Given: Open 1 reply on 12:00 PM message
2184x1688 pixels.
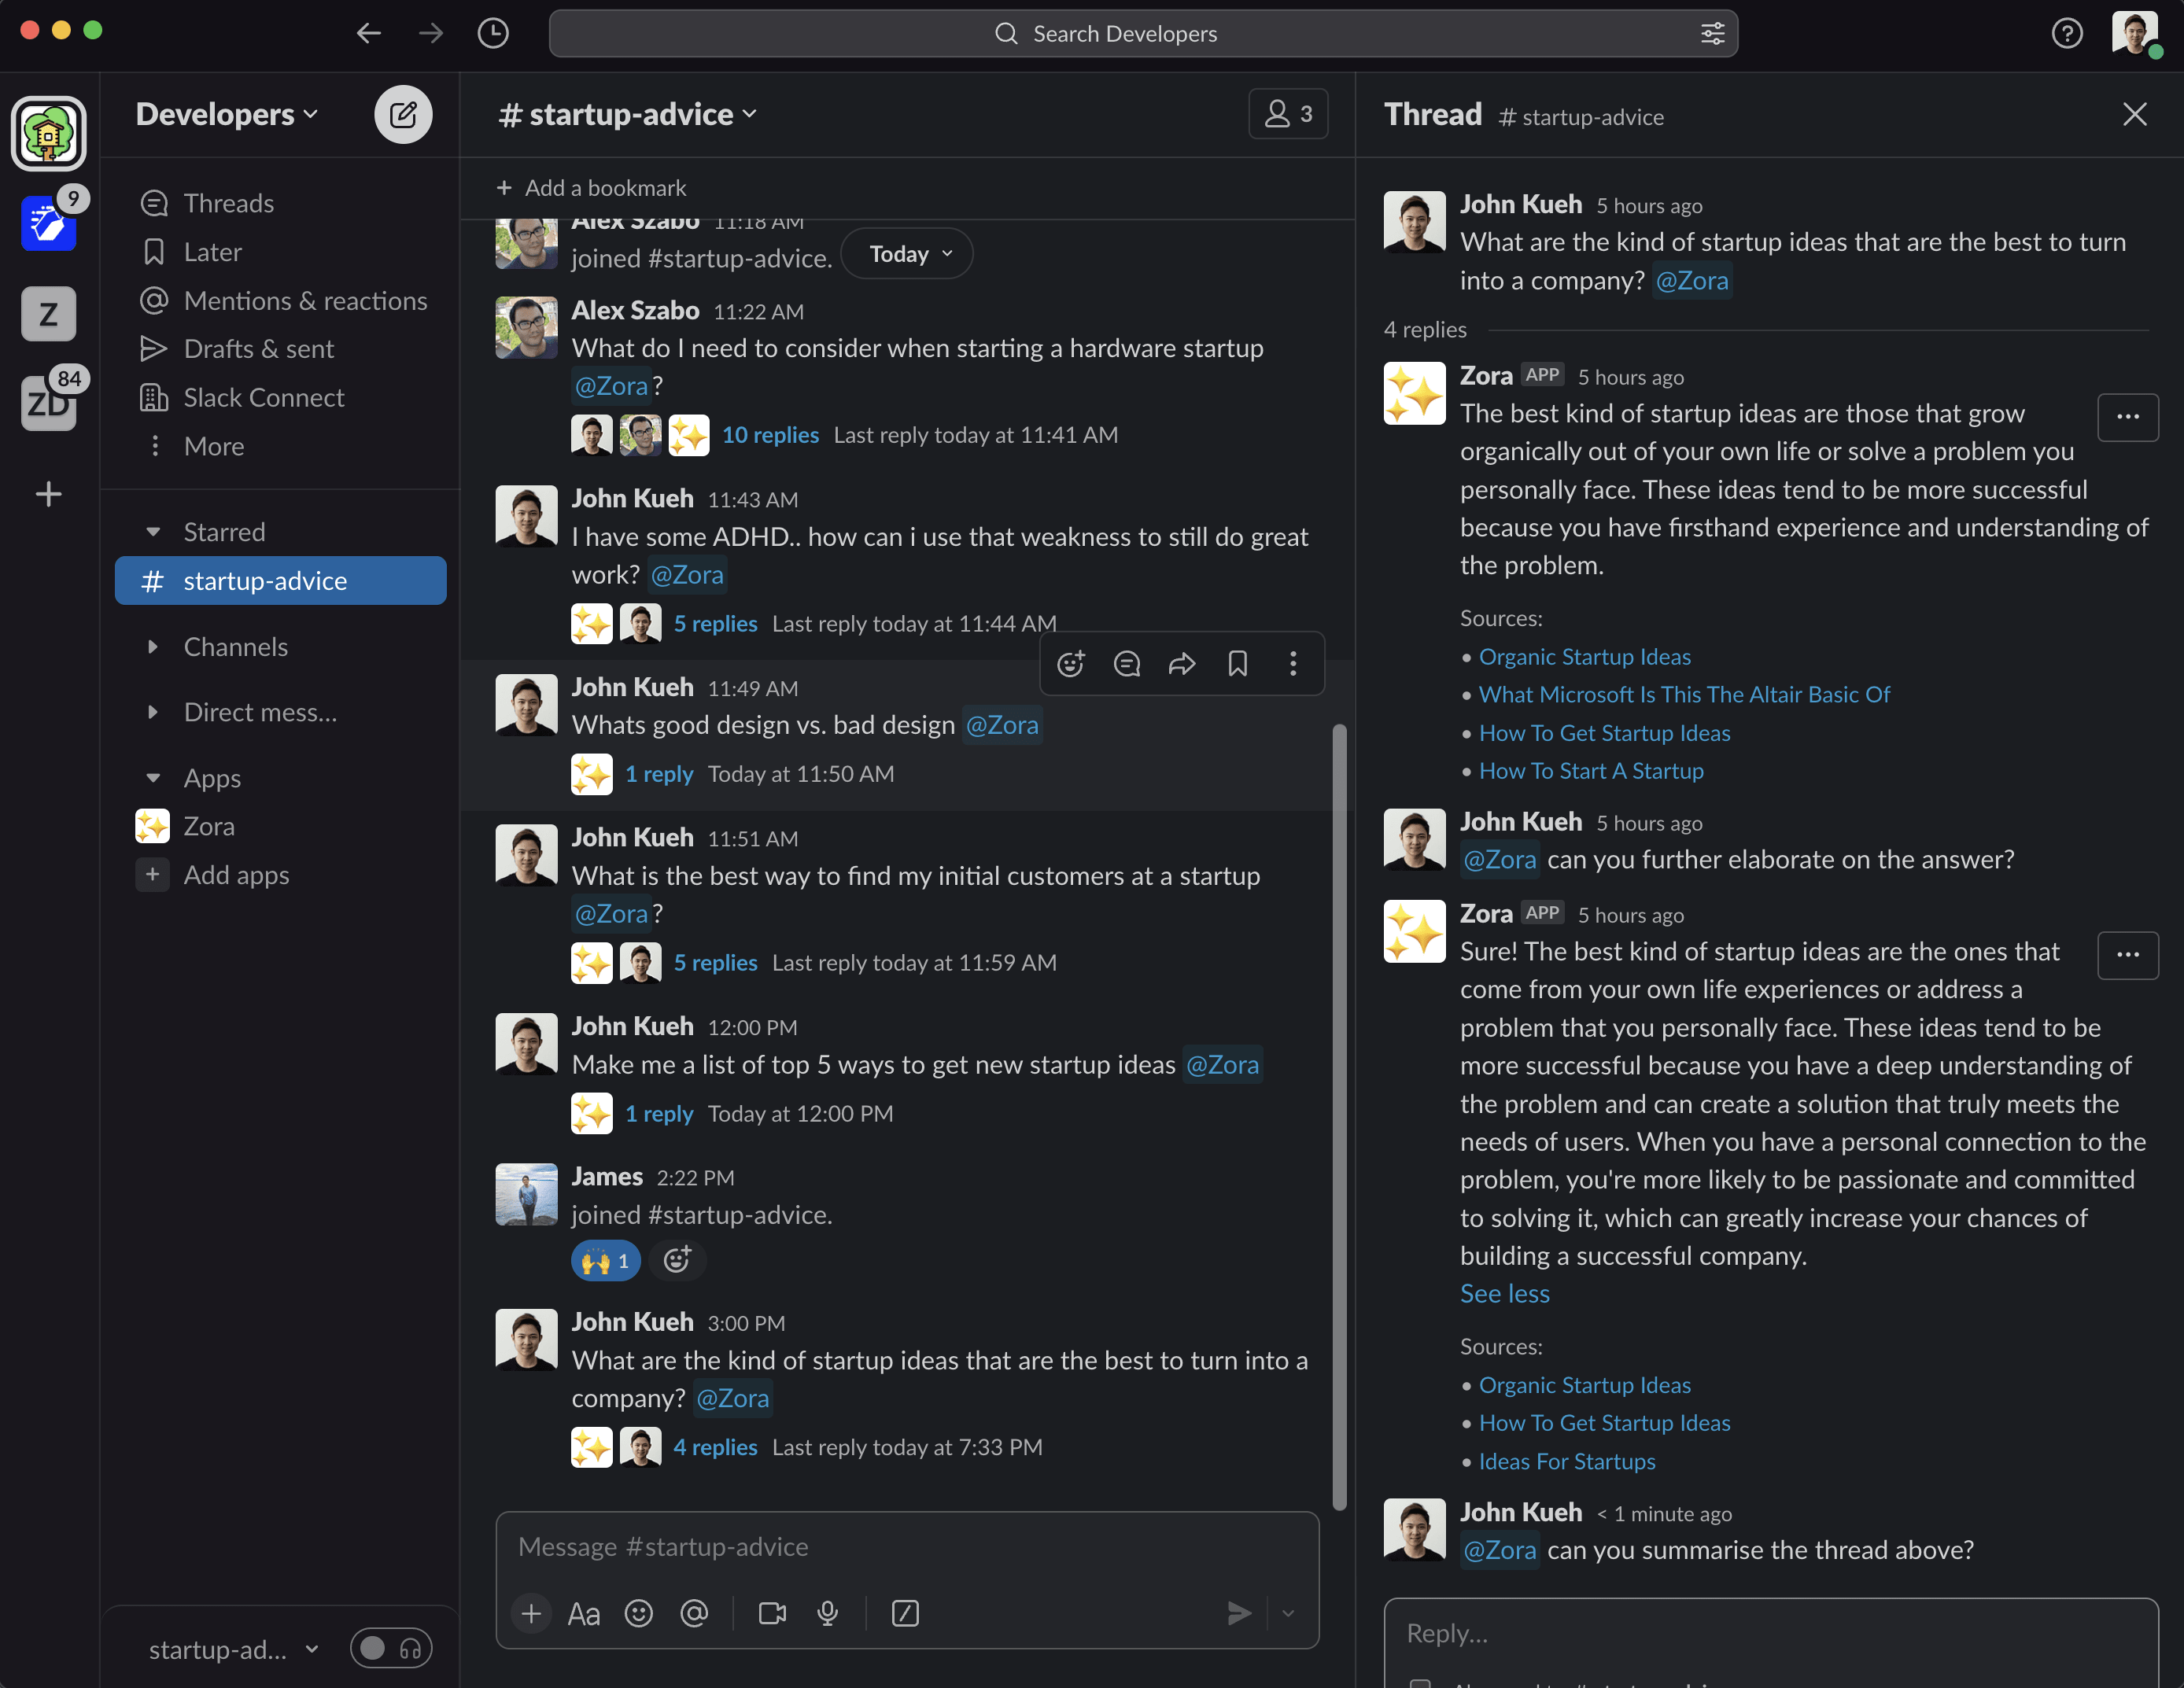Looking at the screenshot, I should [x=659, y=1113].
